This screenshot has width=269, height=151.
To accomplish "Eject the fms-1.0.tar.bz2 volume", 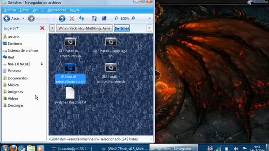I will pyautogui.click(x=42, y=64).
